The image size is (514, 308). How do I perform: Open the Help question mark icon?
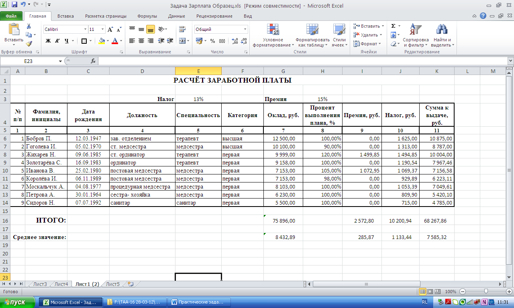(x=483, y=16)
